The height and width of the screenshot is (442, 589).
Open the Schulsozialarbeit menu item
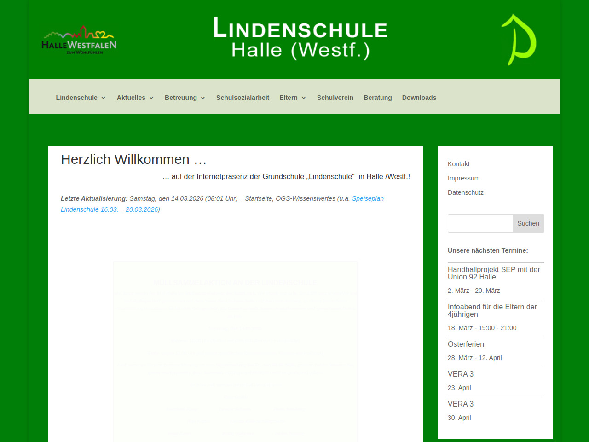click(x=243, y=98)
